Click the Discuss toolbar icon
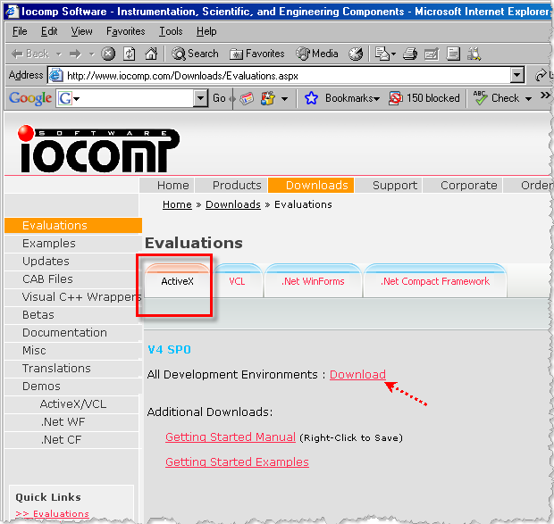This screenshot has width=554, height=524. [x=453, y=54]
